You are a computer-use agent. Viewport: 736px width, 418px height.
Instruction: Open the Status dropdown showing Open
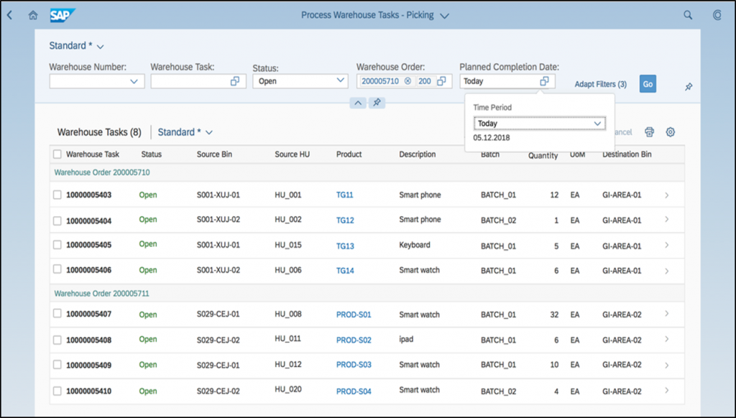(341, 81)
